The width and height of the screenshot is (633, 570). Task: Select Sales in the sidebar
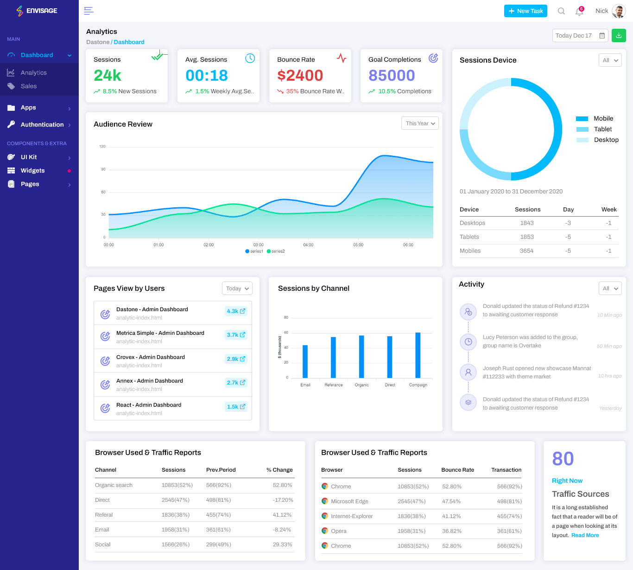tap(29, 86)
